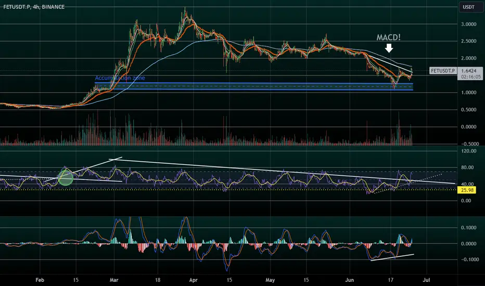
Task: Click the 2.5000 price axis label
Action: click(x=468, y=41)
